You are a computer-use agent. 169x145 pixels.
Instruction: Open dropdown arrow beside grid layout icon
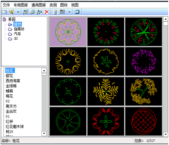point(69,12)
